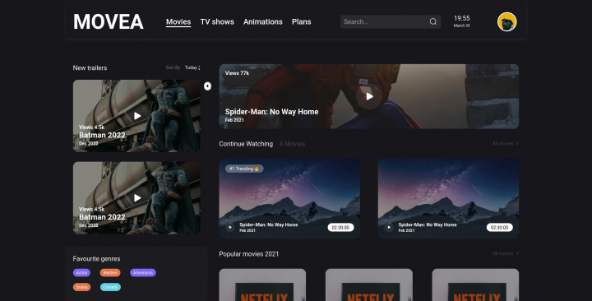The image size is (592, 301).
Task: Click All movies link beside Popular movies
Action: pyautogui.click(x=506, y=253)
